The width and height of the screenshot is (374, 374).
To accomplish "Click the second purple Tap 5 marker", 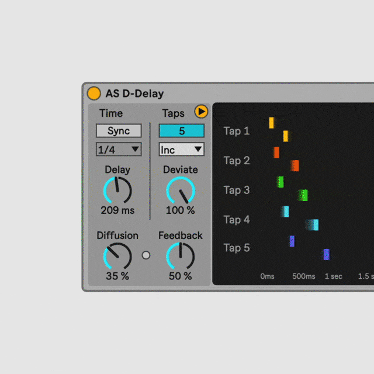I will click(327, 255).
